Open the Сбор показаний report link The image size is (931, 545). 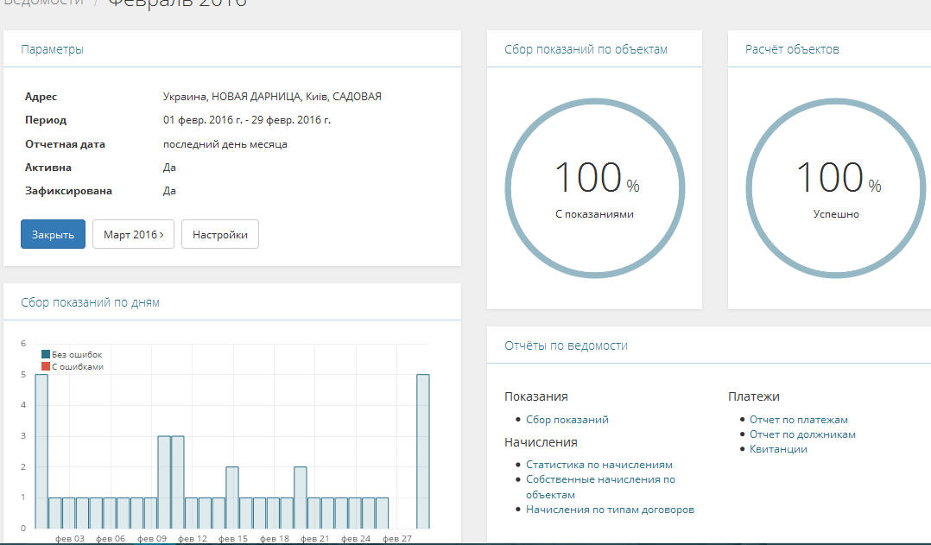(x=567, y=420)
